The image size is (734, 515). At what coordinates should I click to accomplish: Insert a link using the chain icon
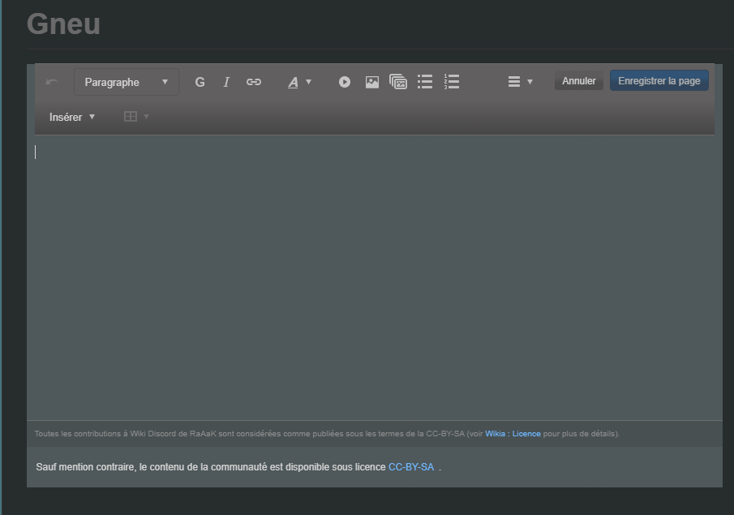point(253,81)
